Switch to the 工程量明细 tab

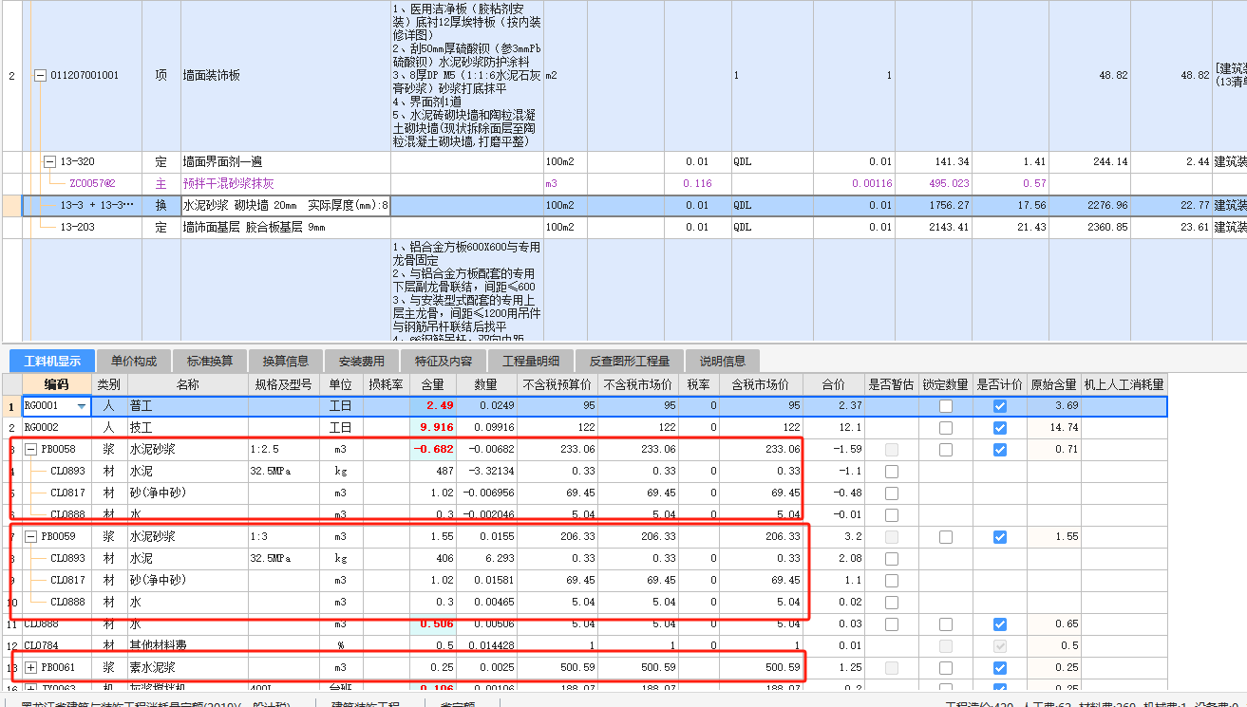click(531, 361)
